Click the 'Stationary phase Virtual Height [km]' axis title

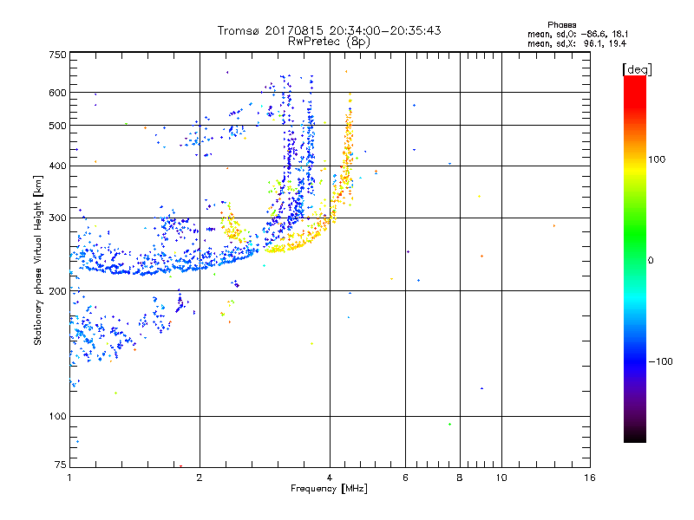point(38,261)
